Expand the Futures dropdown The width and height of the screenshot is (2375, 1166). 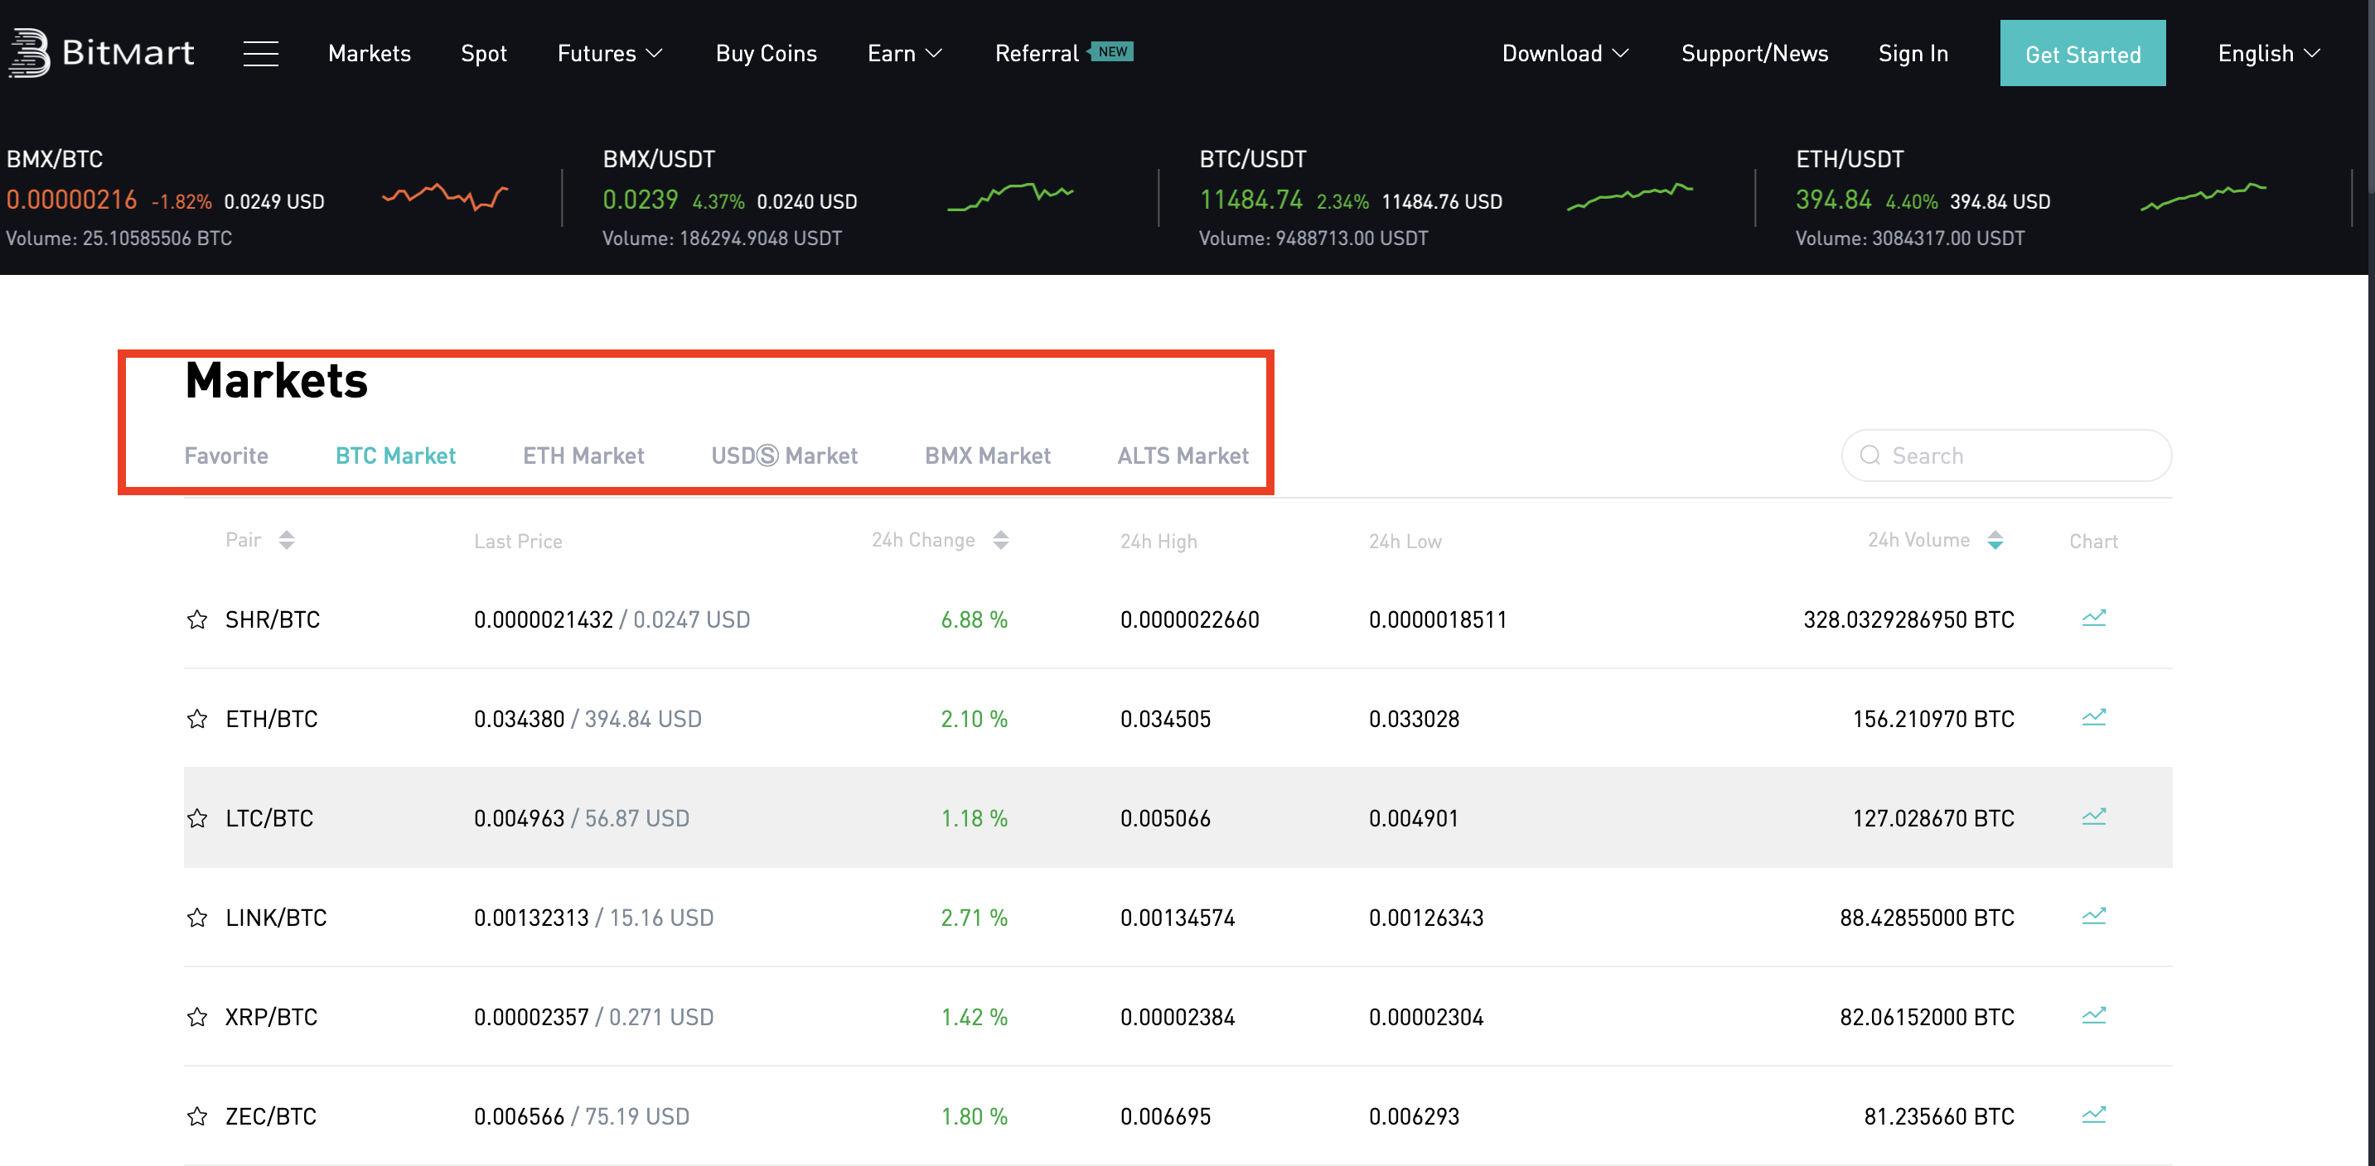pos(609,54)
